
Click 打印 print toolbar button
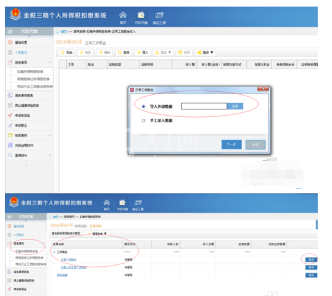(184, 53)
